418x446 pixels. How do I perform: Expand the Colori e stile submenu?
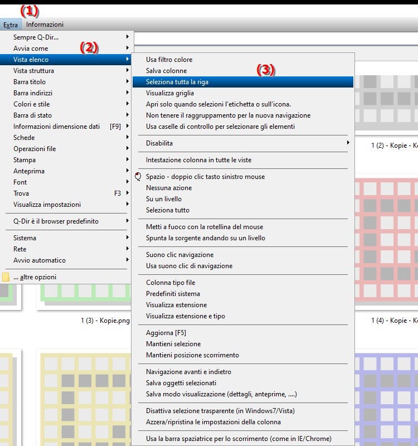tap(66, 104)
